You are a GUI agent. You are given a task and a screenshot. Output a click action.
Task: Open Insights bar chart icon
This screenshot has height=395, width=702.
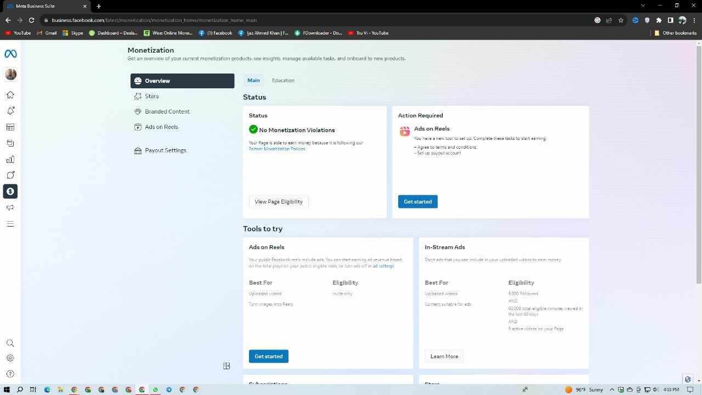click(x=10, y=160)
